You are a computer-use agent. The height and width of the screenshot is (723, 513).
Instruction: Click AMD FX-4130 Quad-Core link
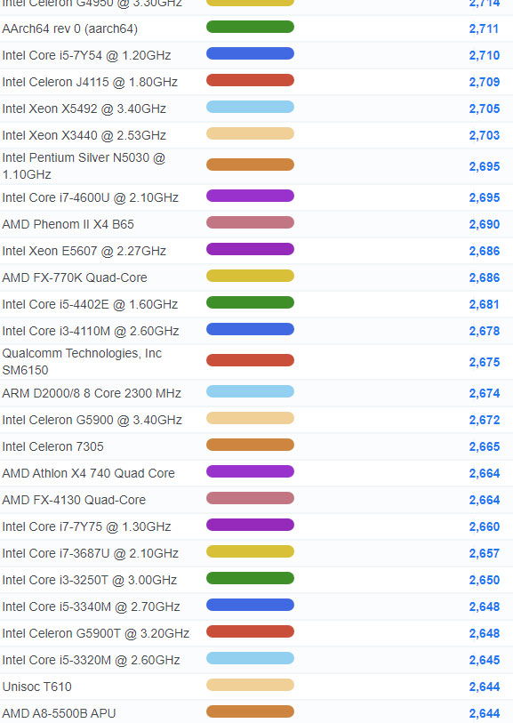pyautogui.click(x=74, y=501)
